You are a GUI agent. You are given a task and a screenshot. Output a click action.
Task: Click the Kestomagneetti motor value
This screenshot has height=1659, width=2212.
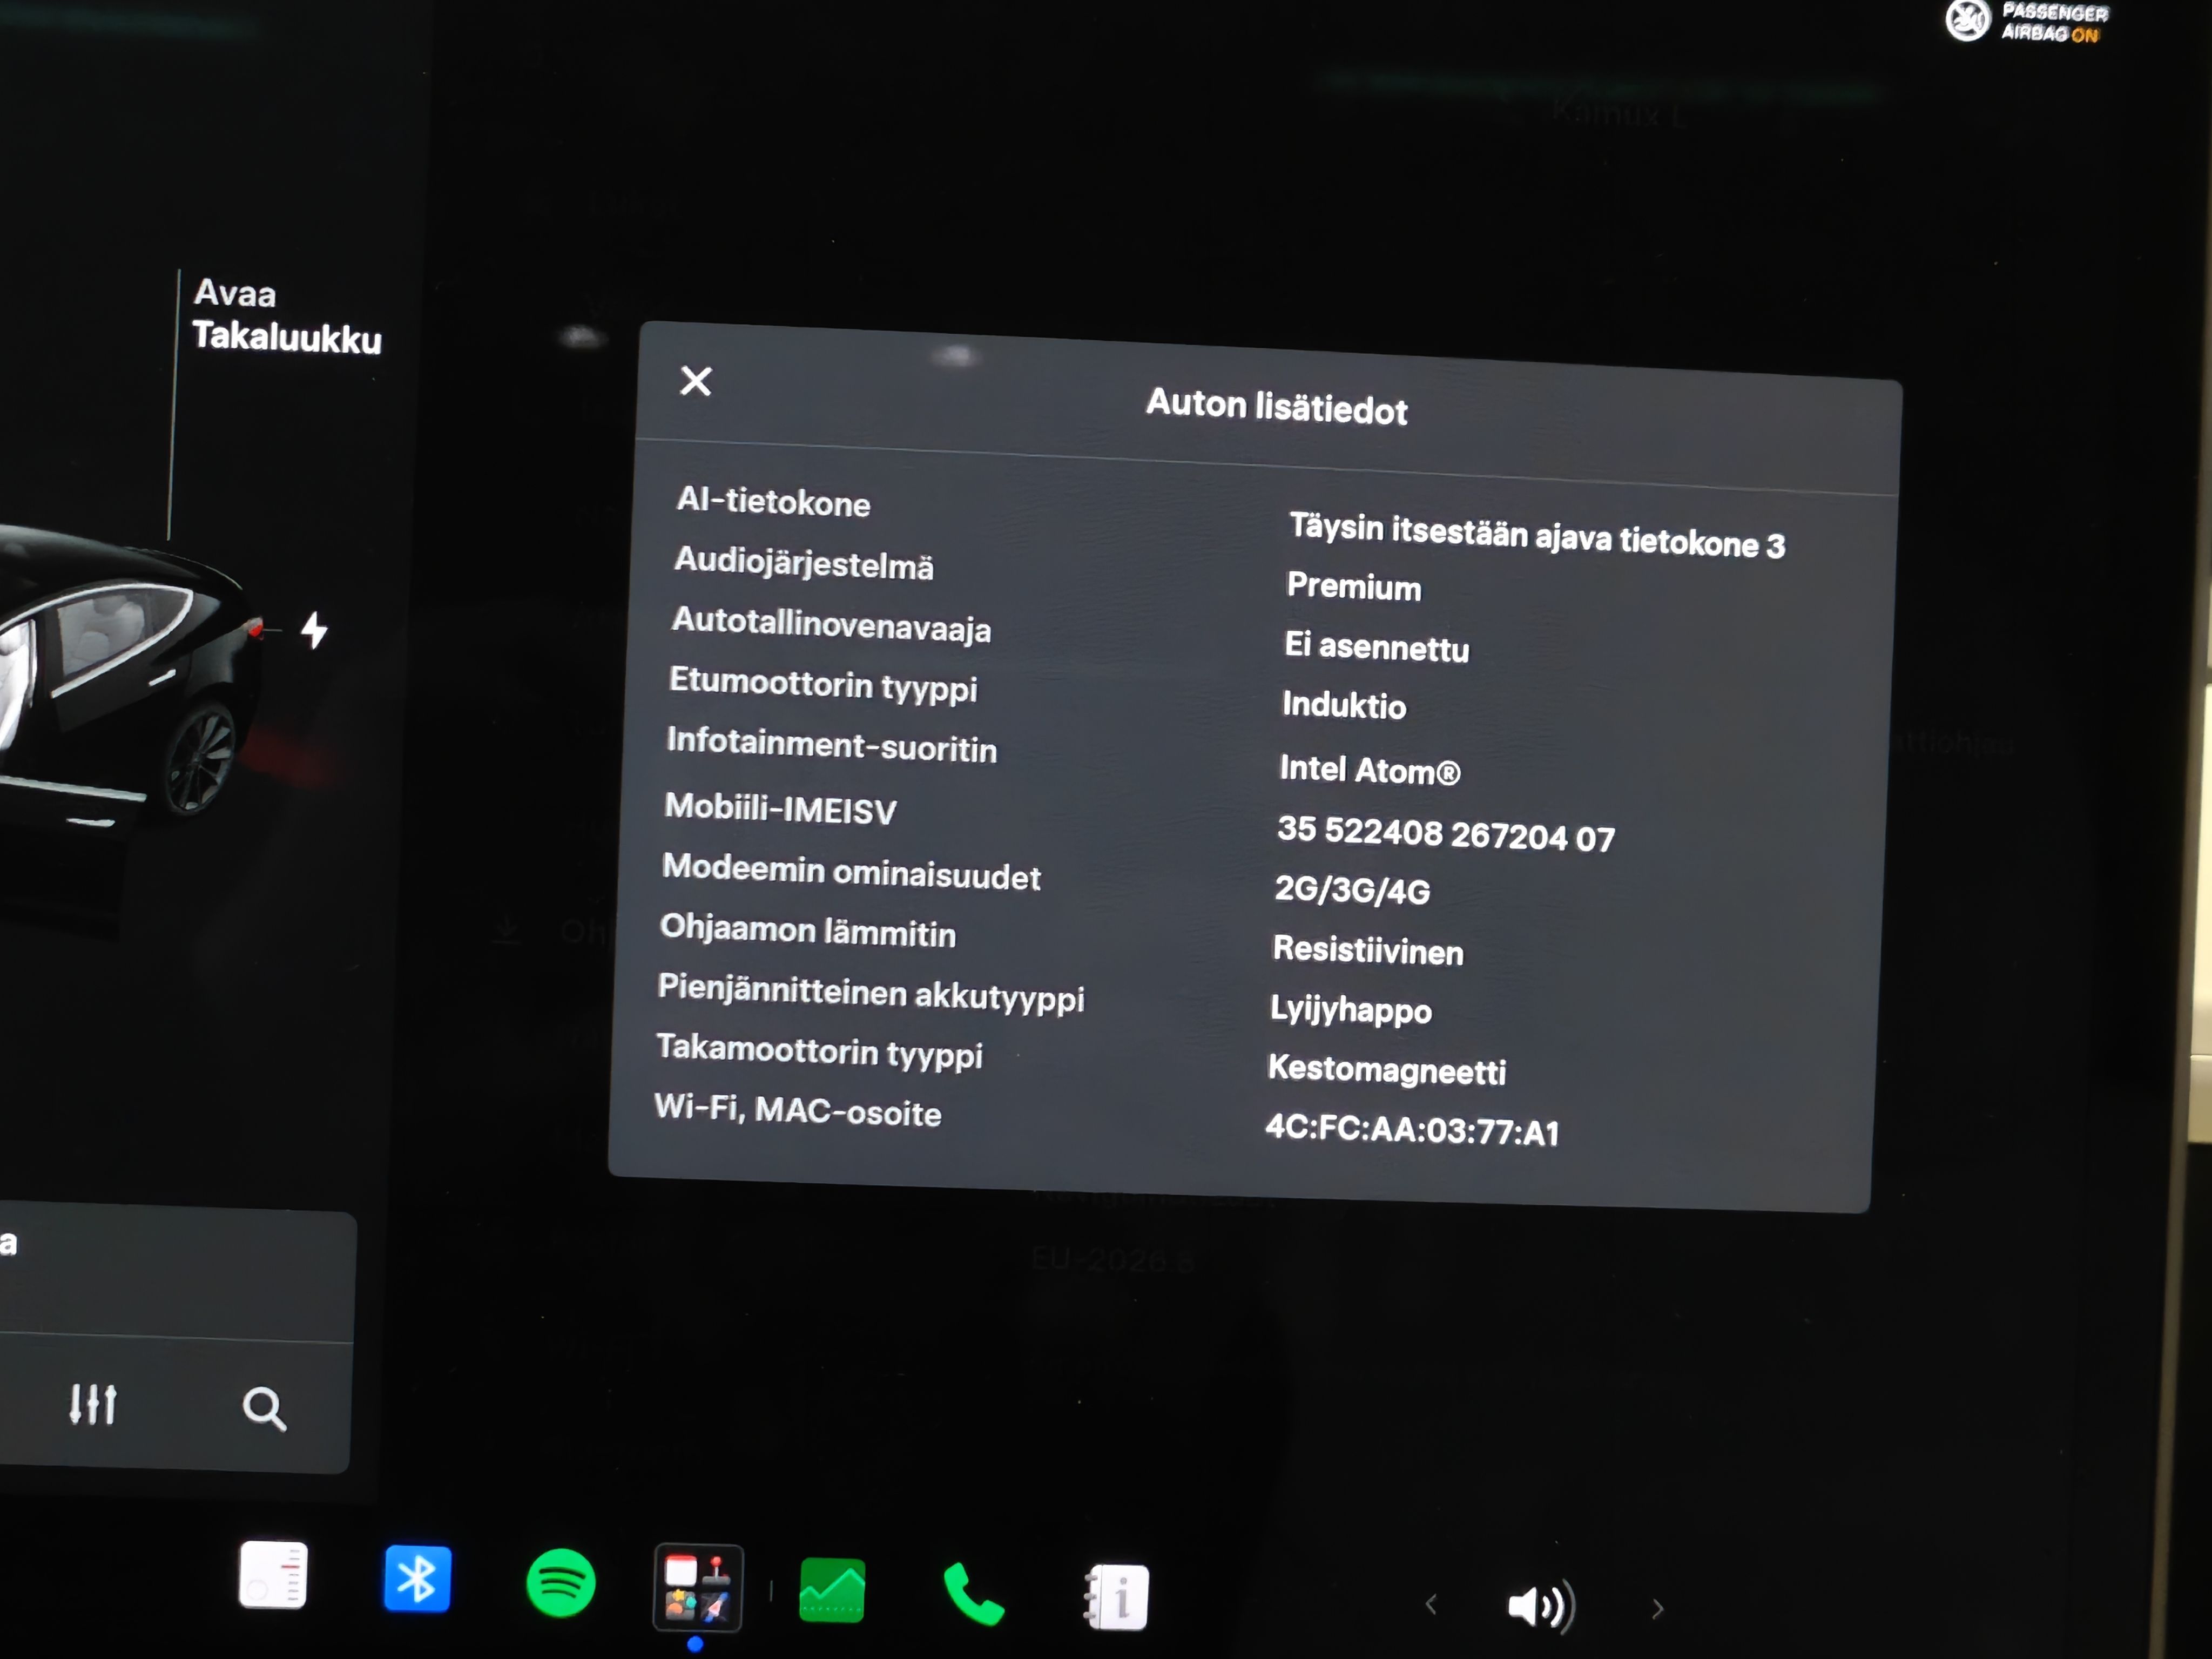[x=1386, y=1069]
